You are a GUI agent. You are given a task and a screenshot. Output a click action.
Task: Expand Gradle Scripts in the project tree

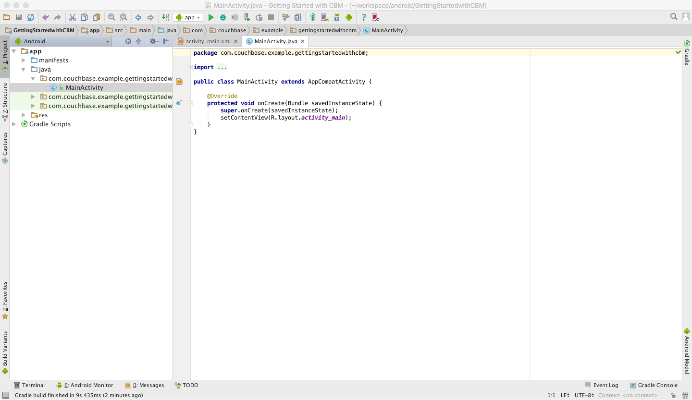point(15,124)
